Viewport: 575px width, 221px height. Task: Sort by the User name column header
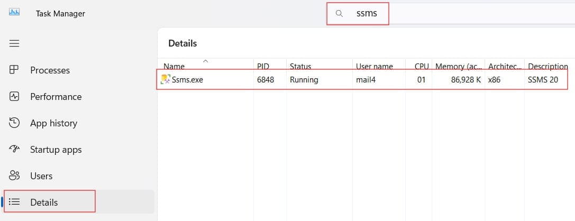coord(379,66)
